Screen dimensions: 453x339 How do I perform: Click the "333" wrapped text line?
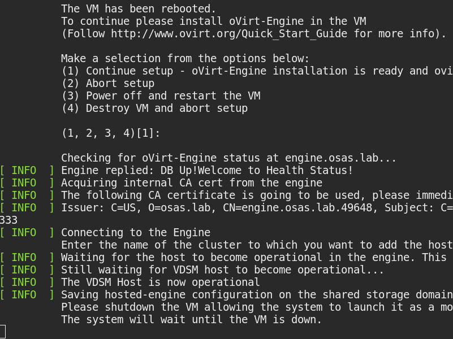pyautogui.click(x=9, y=220)
